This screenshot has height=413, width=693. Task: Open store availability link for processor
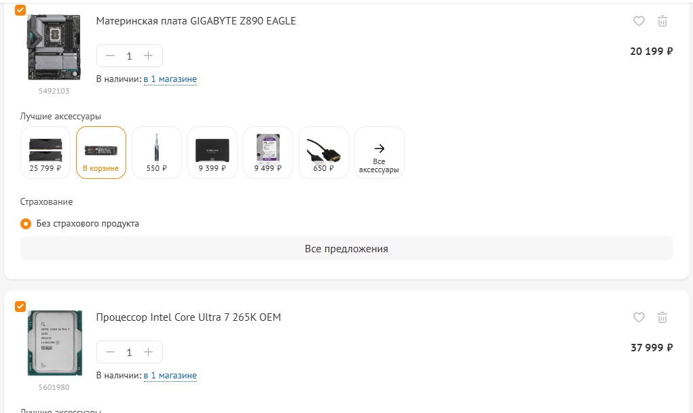click(x=170, y=376)
